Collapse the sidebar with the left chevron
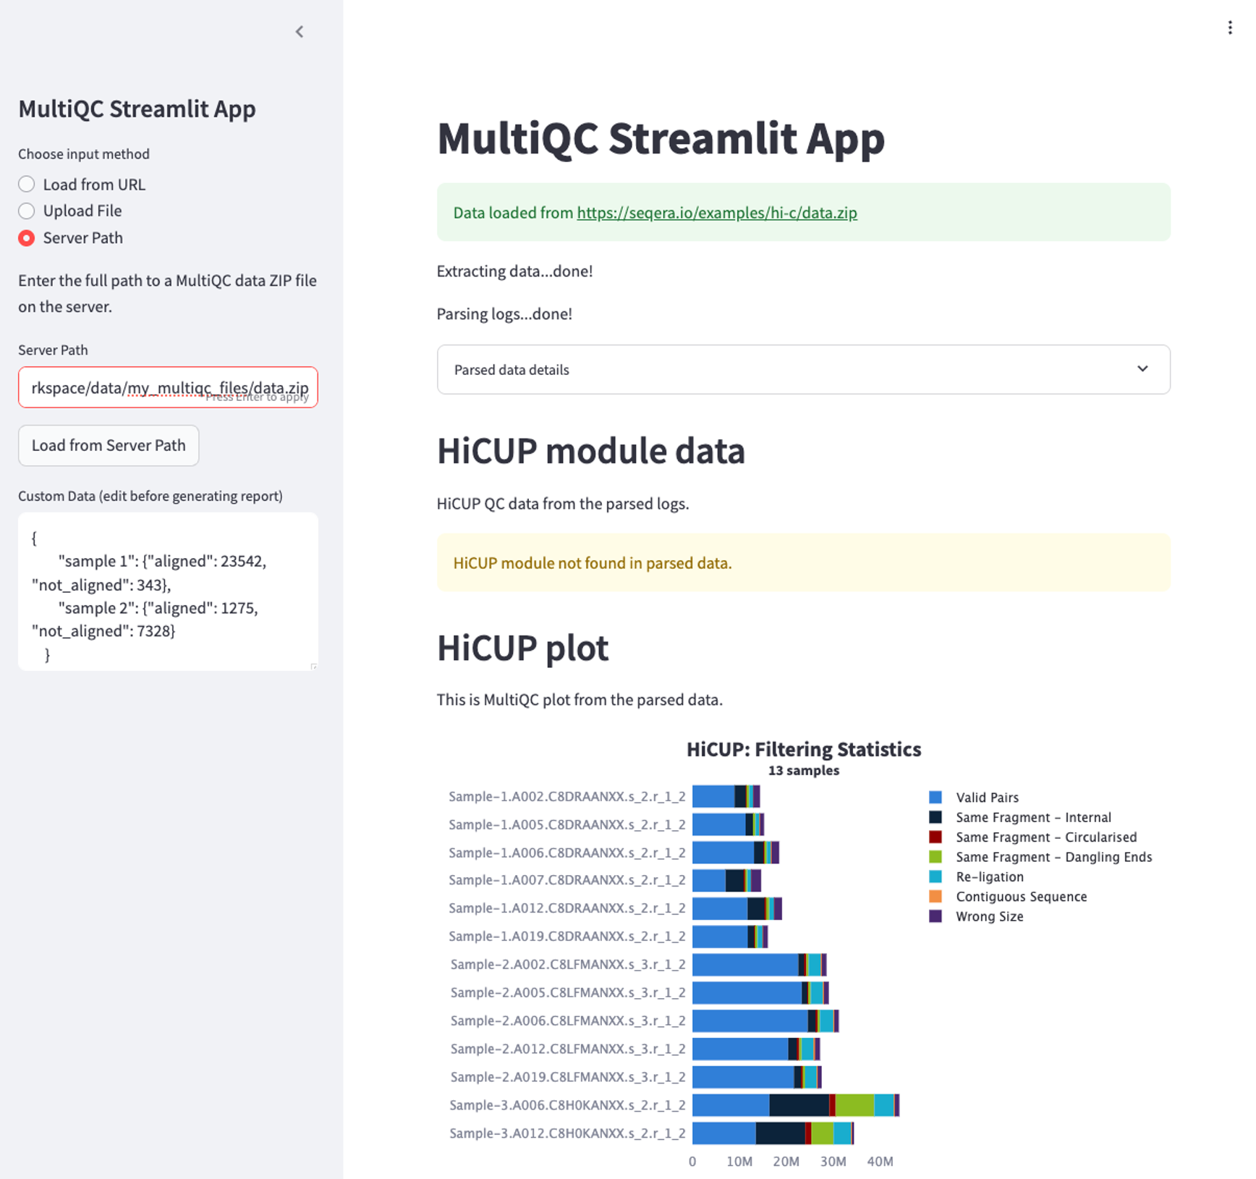1256x1179 pixels. pyautogui.click(x=300, y=32)
